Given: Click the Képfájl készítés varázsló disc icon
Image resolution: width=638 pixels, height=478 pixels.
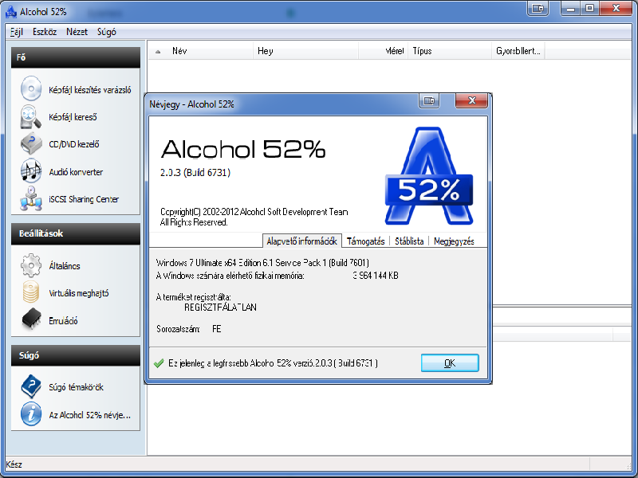Looking at the screenshot, I should (31, 88).
